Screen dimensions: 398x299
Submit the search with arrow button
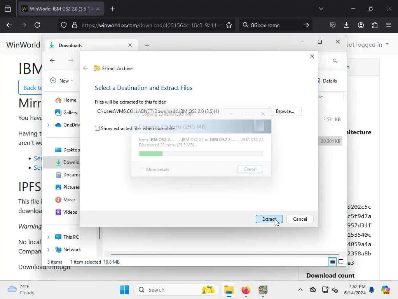coord(306,25)
